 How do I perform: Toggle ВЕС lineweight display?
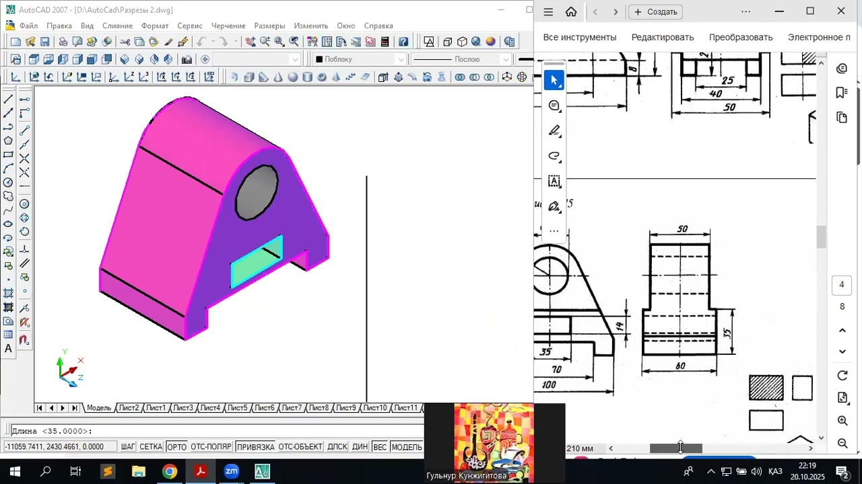click(380, 447)
